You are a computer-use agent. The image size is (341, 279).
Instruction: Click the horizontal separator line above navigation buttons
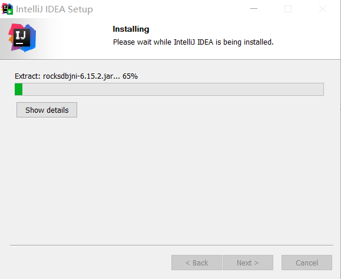coord(172,245)
